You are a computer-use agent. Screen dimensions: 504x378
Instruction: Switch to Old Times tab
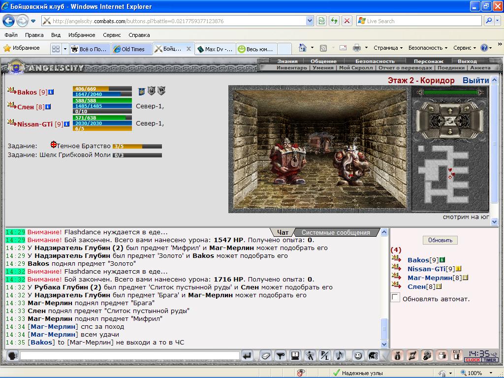[x=132, y=49]
